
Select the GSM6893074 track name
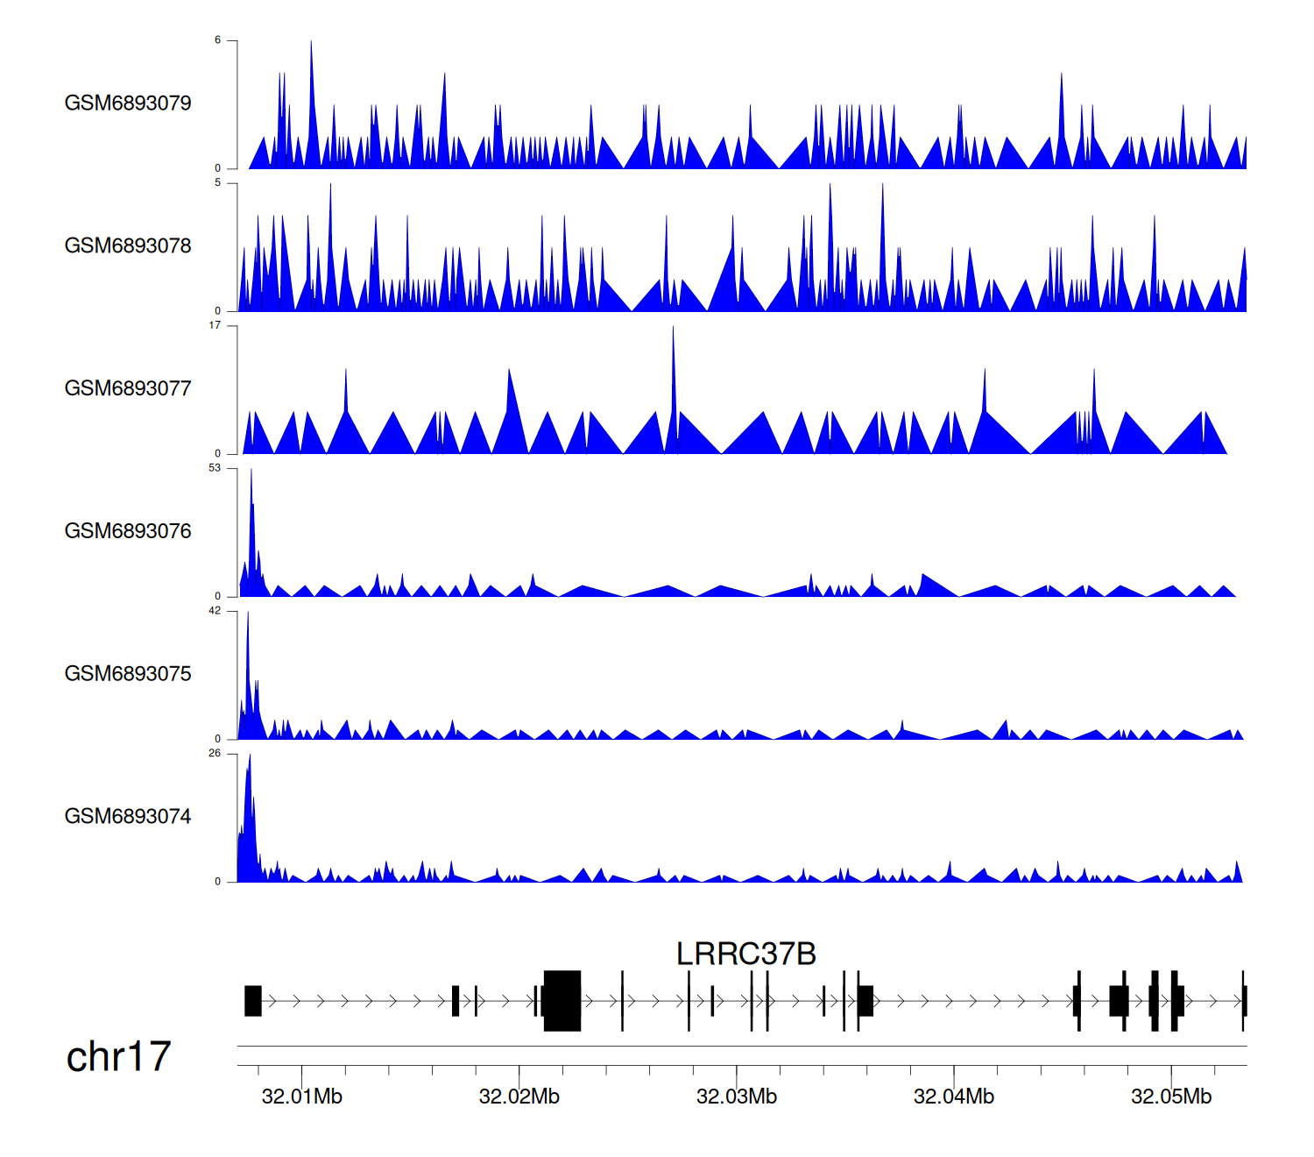(128, 817)
